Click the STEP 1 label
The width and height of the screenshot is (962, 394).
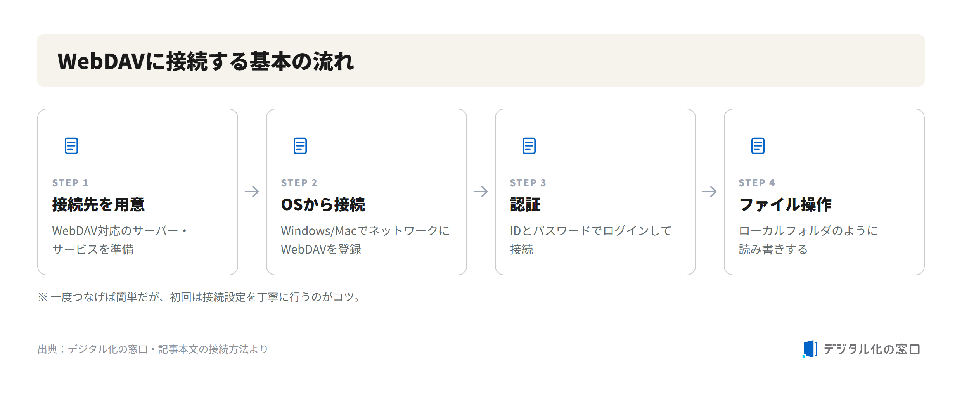(x=70, y=183)
